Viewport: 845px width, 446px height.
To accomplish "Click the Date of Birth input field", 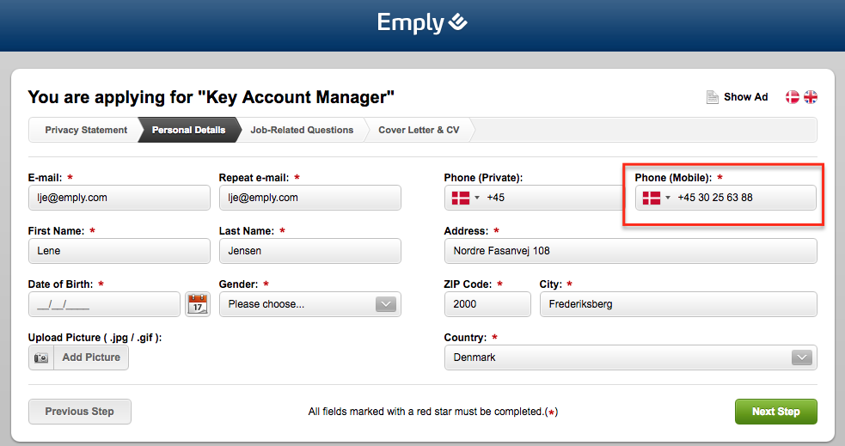I will [x=105, y=304].
